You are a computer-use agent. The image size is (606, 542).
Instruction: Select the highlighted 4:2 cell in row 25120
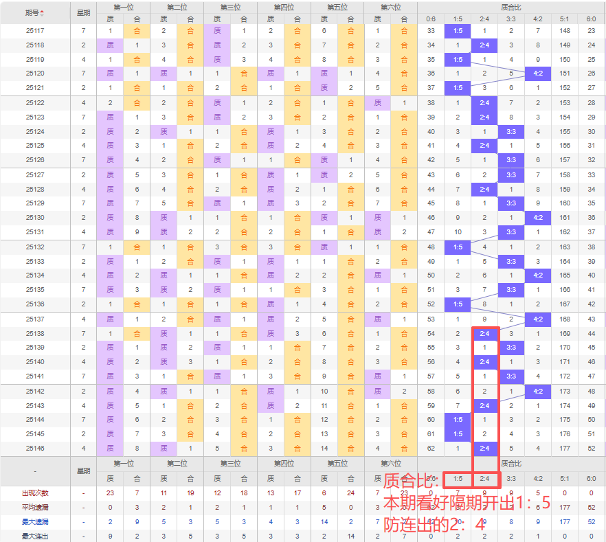(x=538, y=74)
